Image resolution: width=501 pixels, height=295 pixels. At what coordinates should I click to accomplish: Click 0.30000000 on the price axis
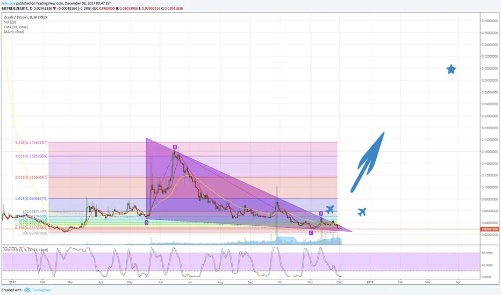point(490,69)
